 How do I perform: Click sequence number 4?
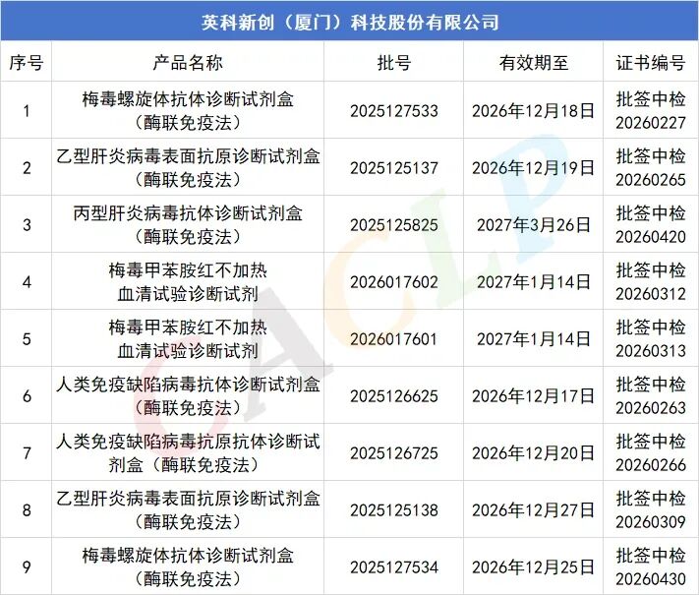click(27, 282)
